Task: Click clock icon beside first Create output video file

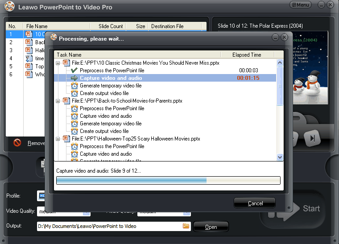Action: click(74, 93)
